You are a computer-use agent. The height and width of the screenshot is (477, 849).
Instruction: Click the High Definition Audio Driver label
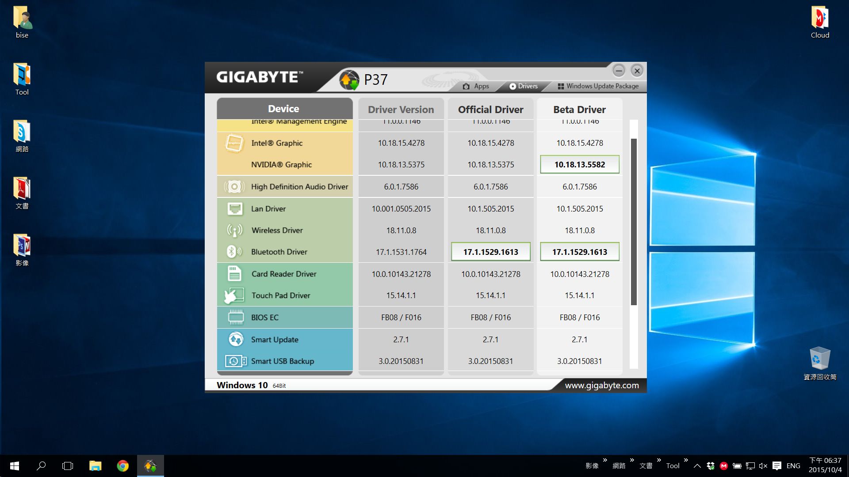click(x=299, y=187)
